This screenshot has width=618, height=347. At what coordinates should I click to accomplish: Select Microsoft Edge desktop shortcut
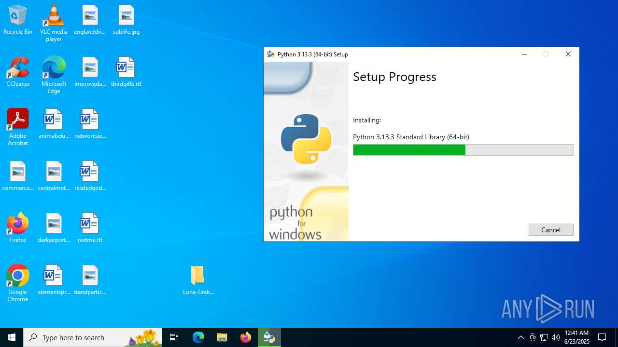point(54,75)
